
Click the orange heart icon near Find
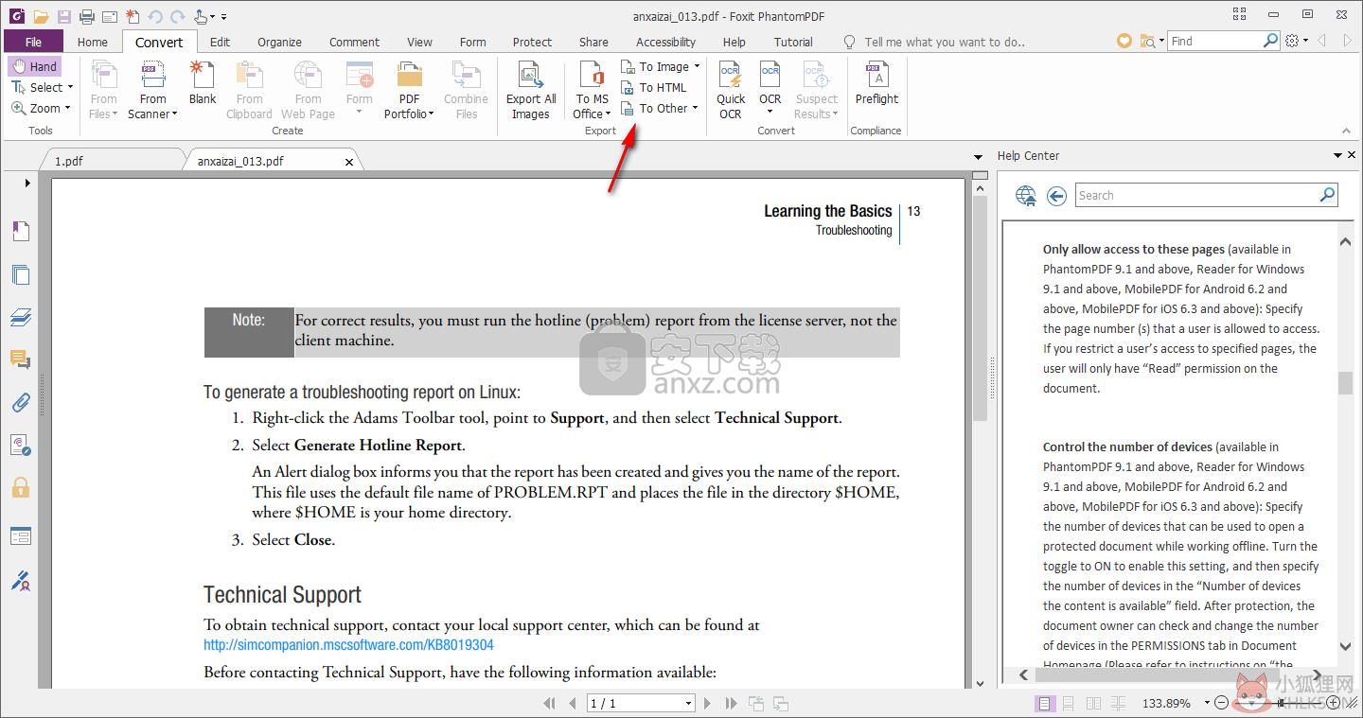pos(1124,41)
